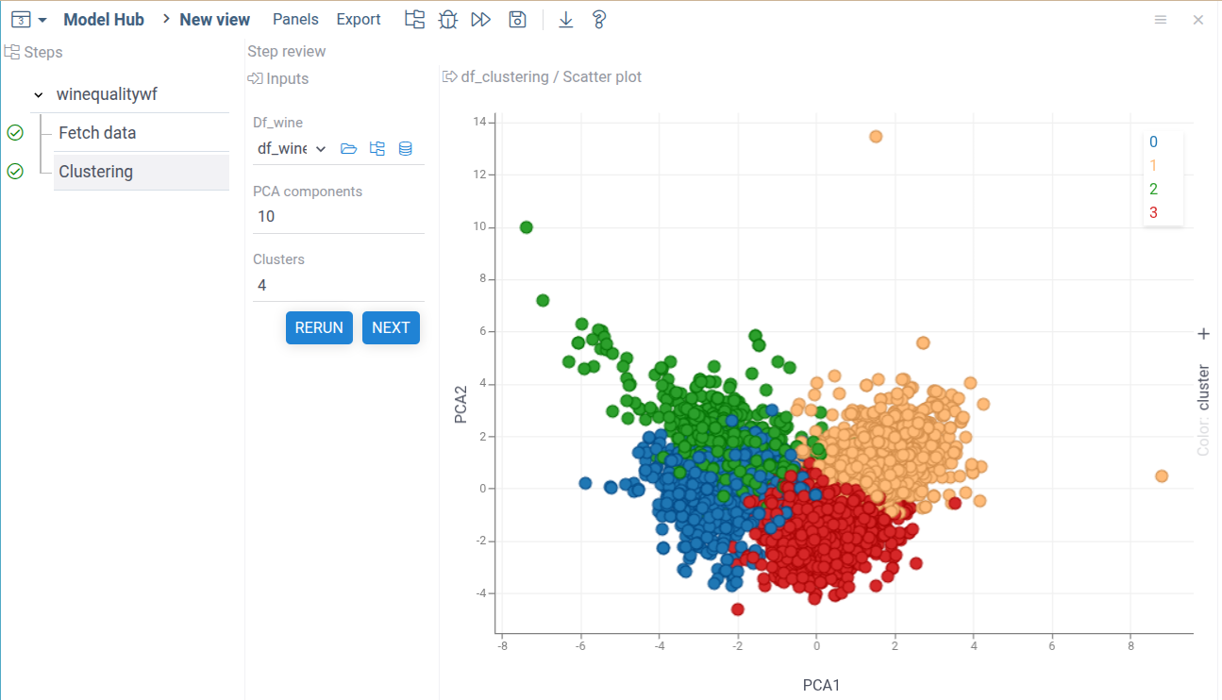Click the open folder icon beside df_wine
Viewport: 1222px width, 700px height.
click(x=348, y=148)
